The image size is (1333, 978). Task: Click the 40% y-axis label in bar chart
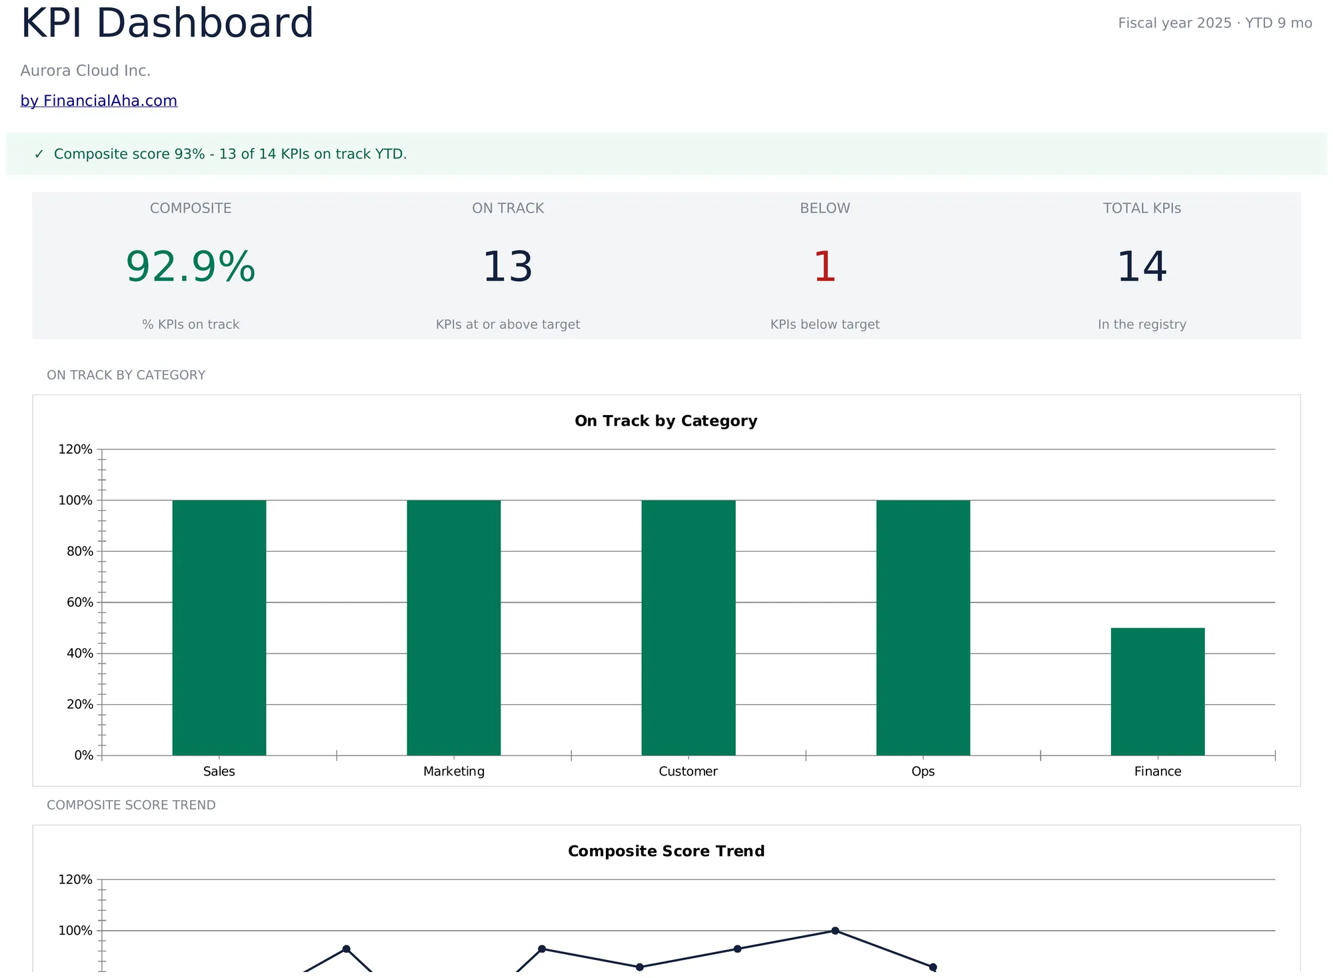tap(80, 654)
